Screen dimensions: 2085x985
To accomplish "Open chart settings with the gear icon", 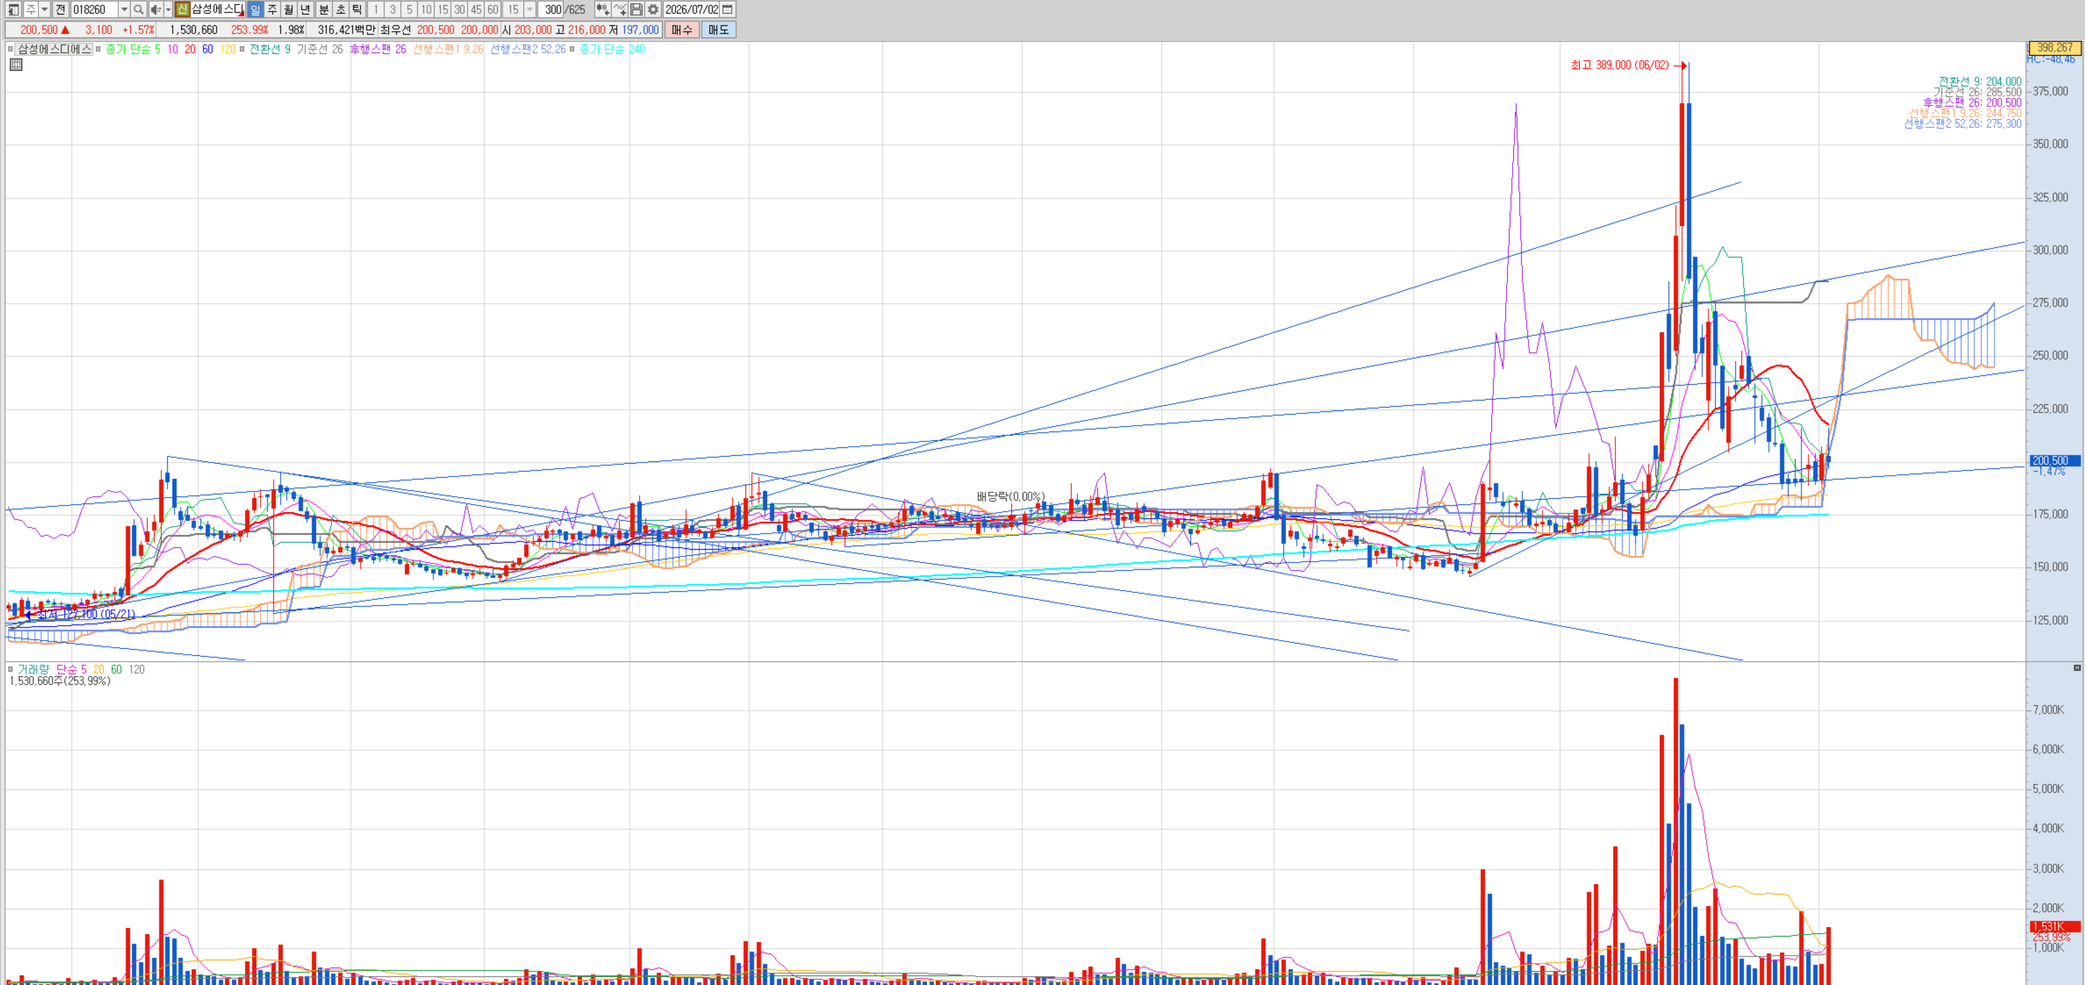I will [x=653, y=10].
